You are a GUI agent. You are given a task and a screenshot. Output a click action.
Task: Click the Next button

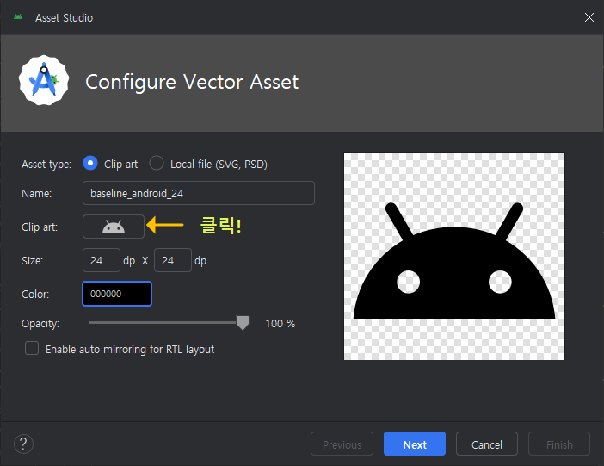click(x=415, y=444)
